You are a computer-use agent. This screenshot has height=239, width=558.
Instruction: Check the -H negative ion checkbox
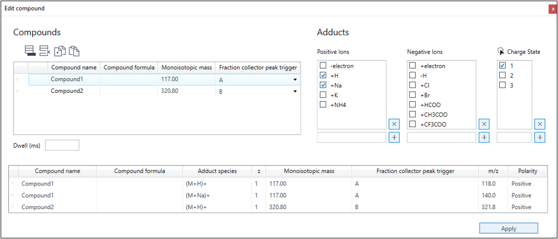[x=412, y=75]
